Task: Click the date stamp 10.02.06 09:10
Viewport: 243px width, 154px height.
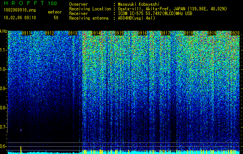Action: pos(20,18)
